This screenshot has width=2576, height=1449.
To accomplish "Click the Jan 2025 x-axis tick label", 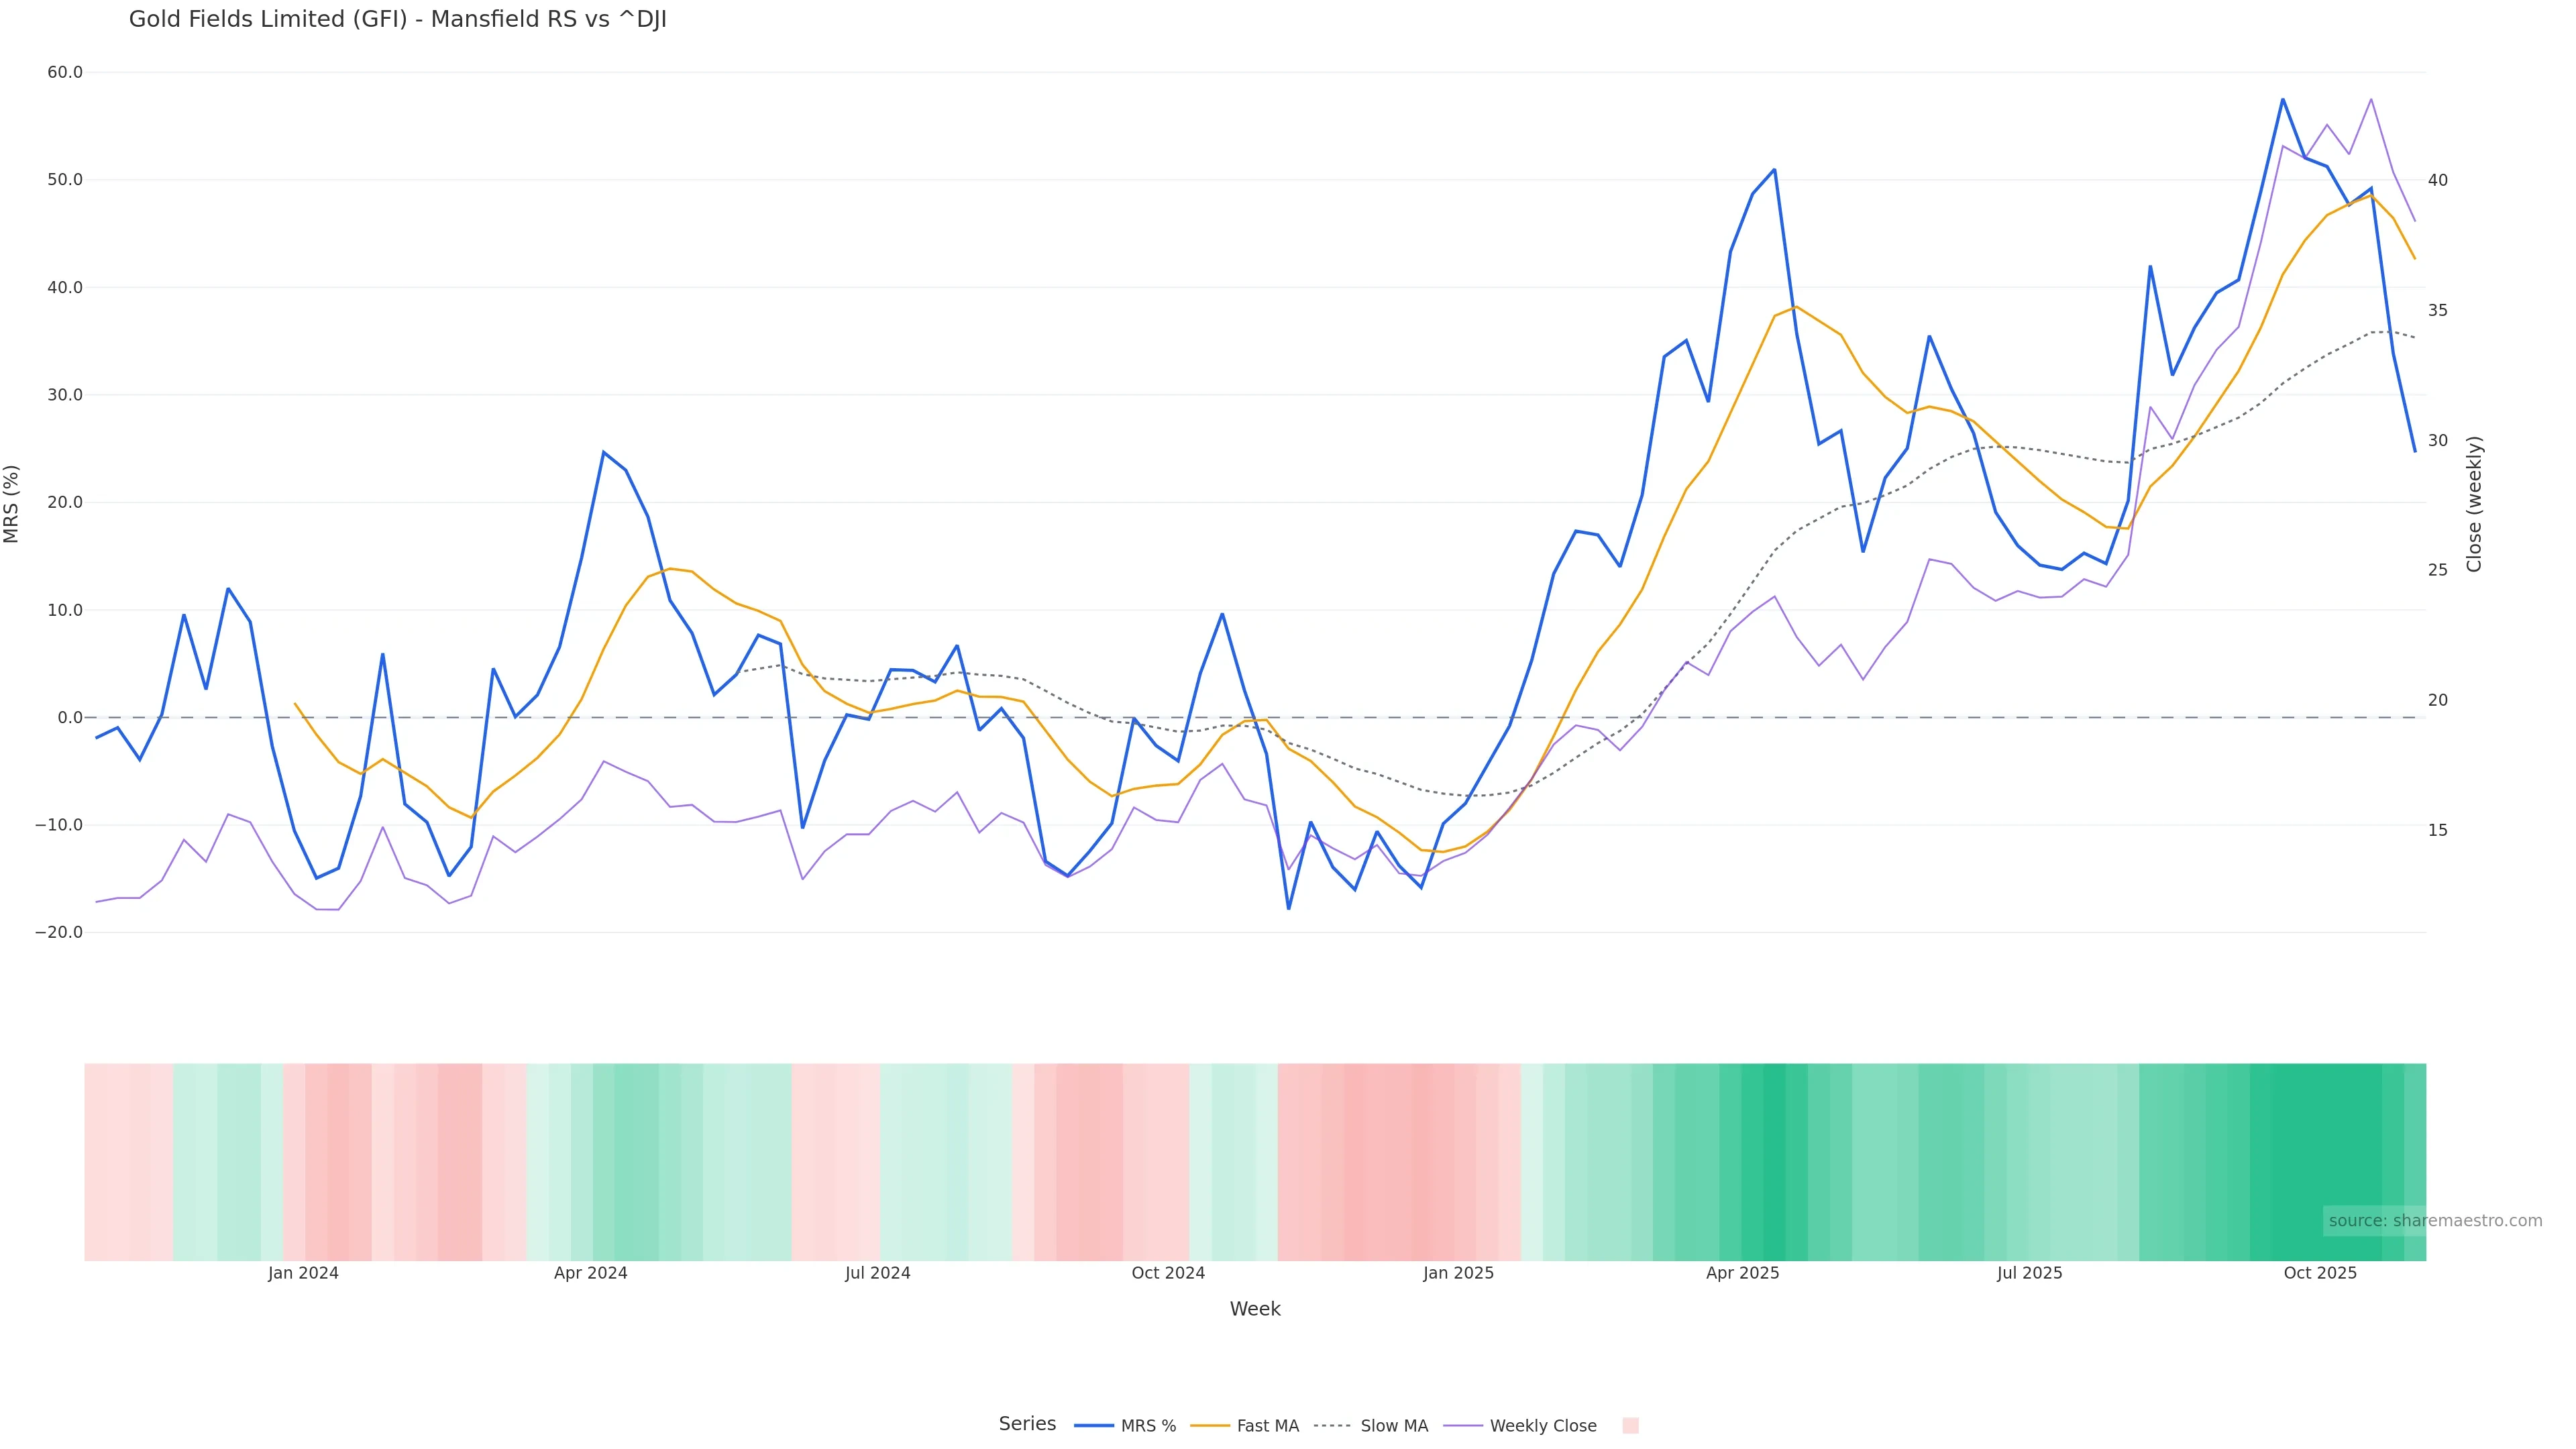I will [x=1458, y=1274].
